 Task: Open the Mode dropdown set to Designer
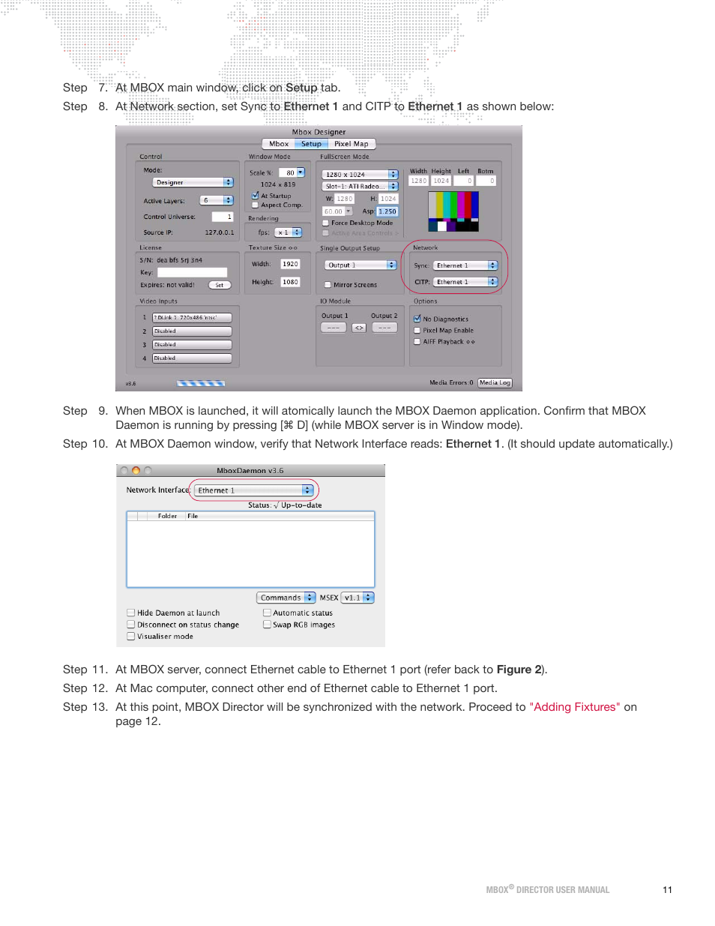[x=193, y=182]
